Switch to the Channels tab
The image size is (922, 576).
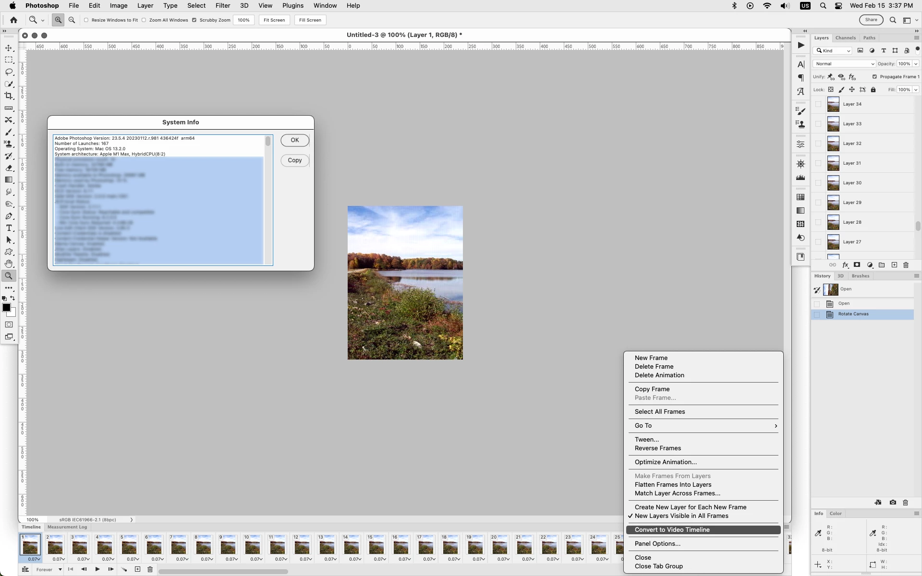tap(845, 38)
